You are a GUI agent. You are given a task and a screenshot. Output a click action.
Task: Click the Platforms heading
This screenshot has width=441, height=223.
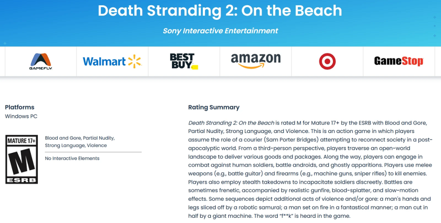[x=19, y=107]
